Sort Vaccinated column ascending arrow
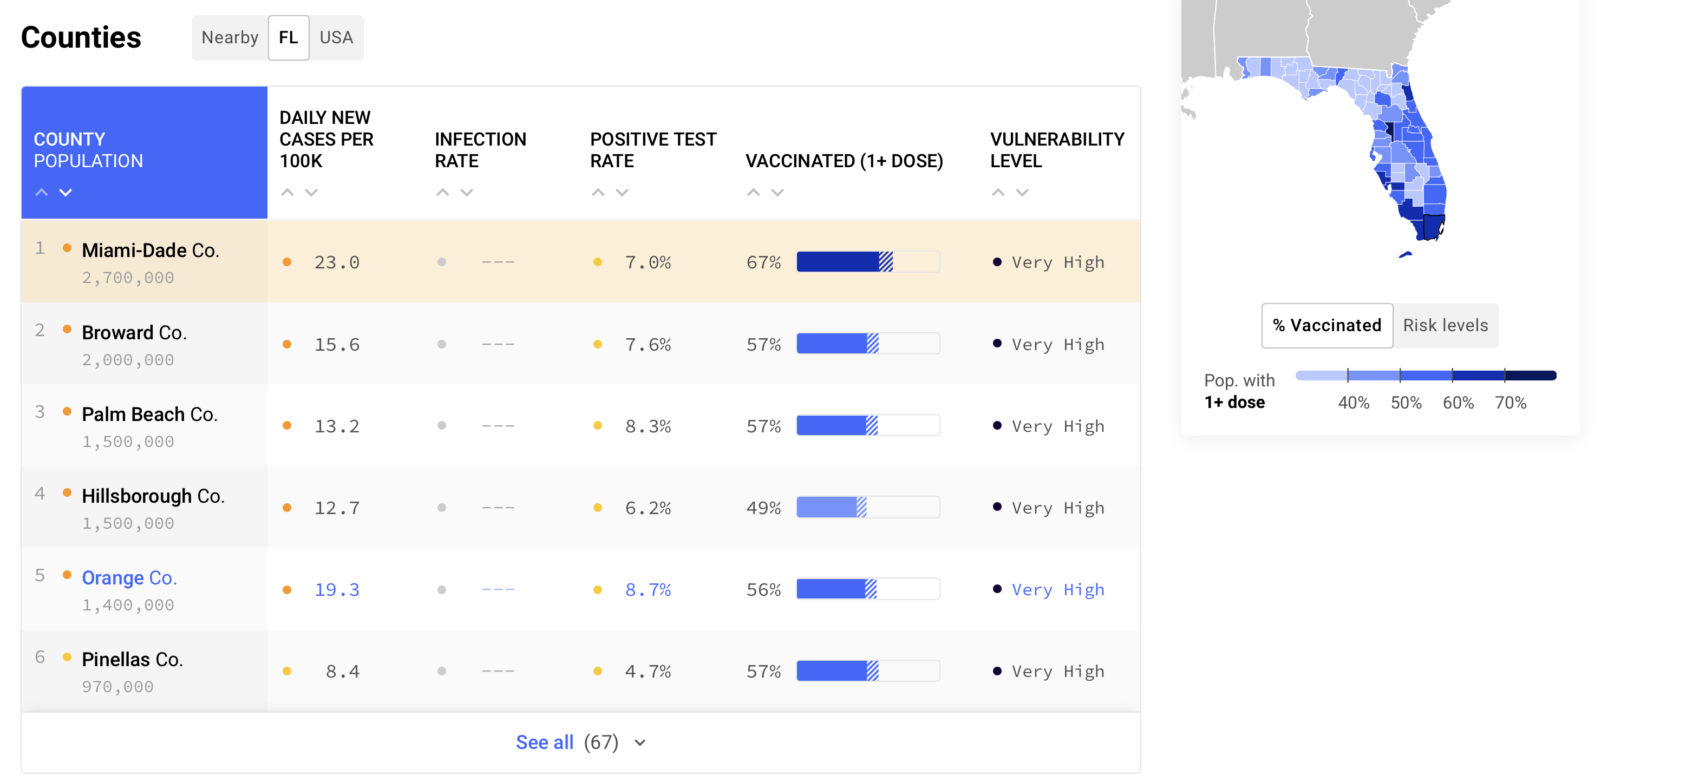1699x776 pixels. pos(753,193)
